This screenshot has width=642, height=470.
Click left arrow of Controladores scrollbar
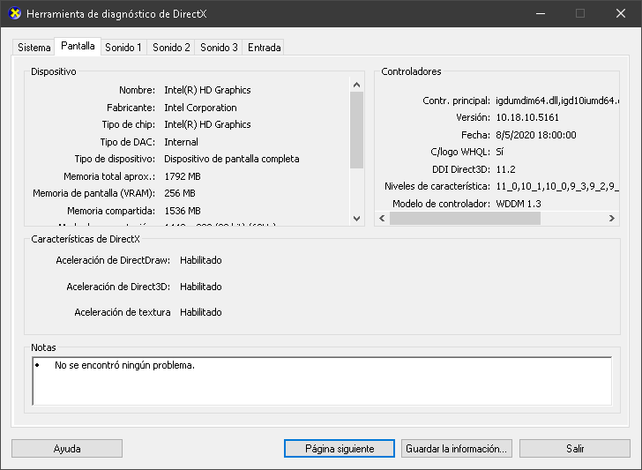(383, 219)
